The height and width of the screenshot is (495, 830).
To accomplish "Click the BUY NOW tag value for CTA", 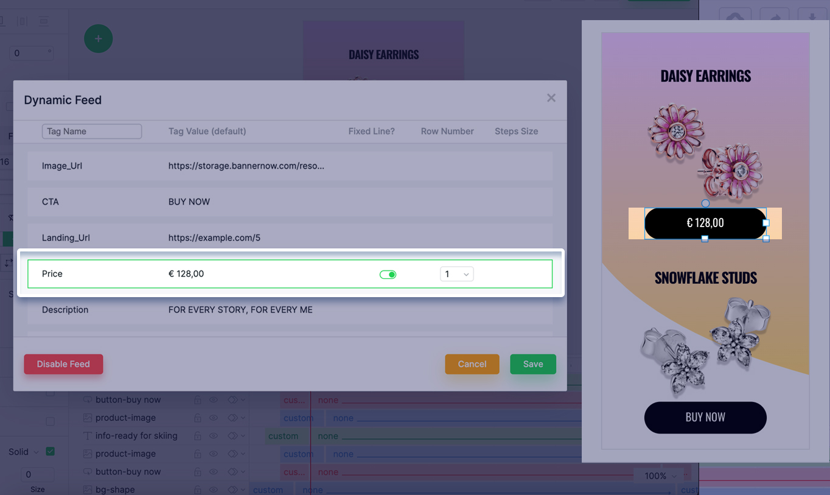I will (189, 202).
